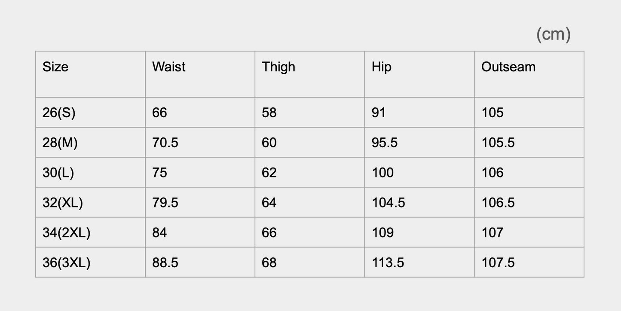621x311 pixels.
Task: Click the Waist column header
Action: coord(169,67)
